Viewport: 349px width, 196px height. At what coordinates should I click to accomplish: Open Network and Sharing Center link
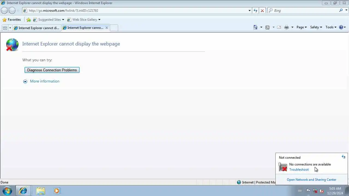tap(311, 180)
